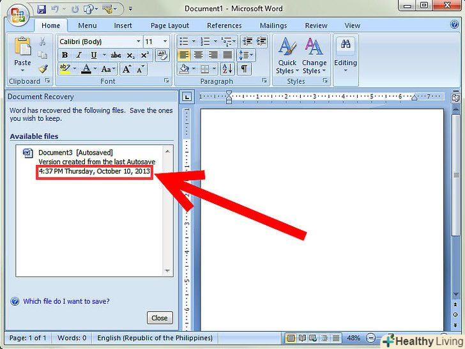Apply text highlight color
465x349 pixels.
click(x=65, y=69)
